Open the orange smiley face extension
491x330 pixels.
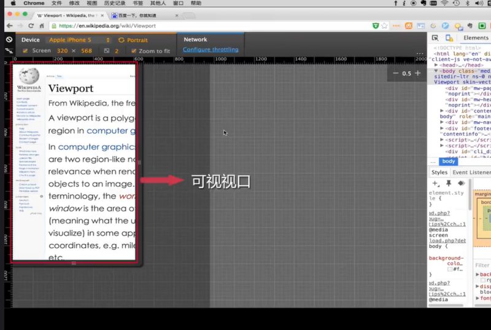coord(409,26)
